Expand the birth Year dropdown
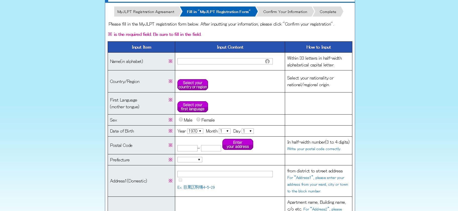The width and height of the screenshot is (458, 211). coord(195,131)
